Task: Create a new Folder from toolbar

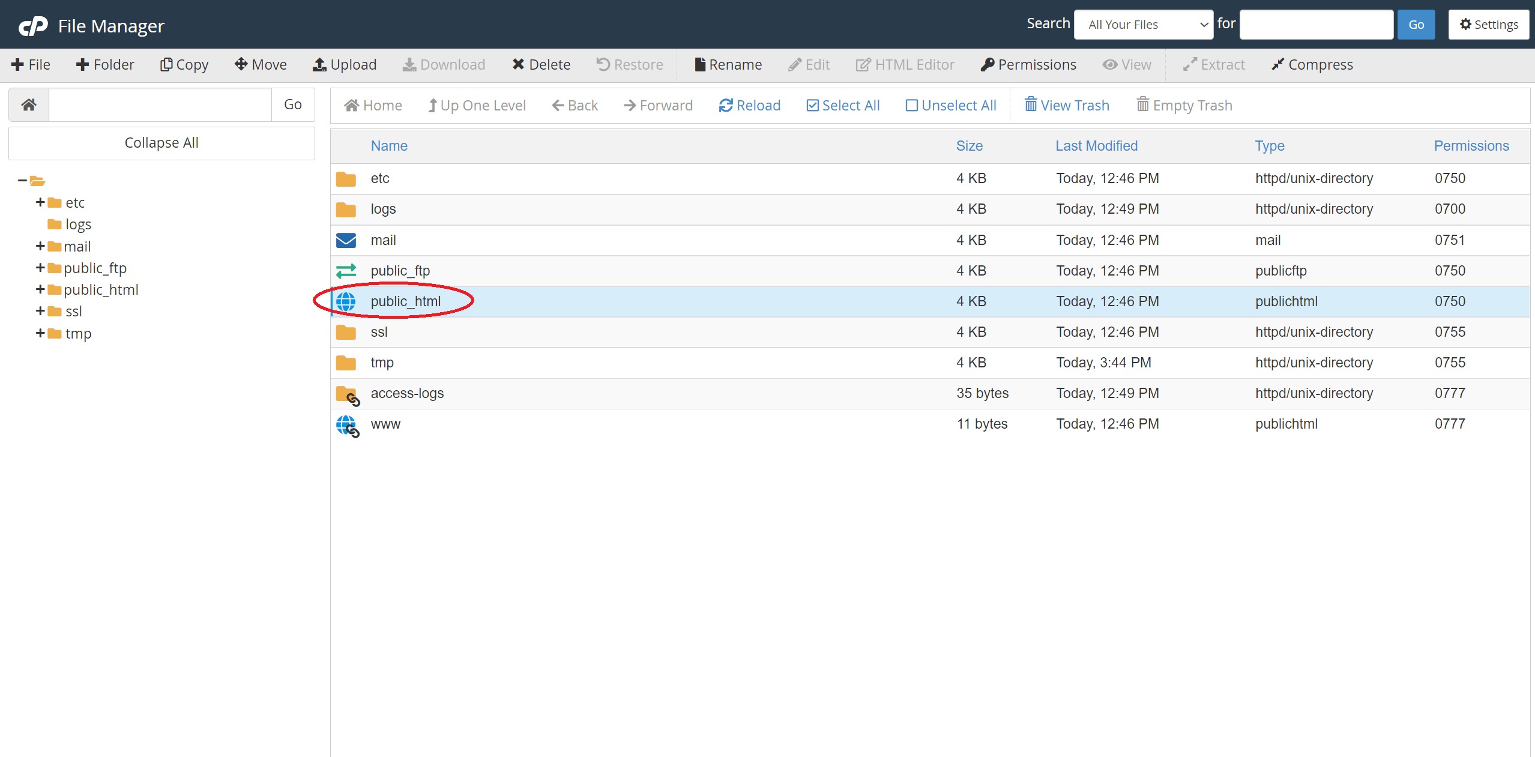Action: tap(105, 64)
